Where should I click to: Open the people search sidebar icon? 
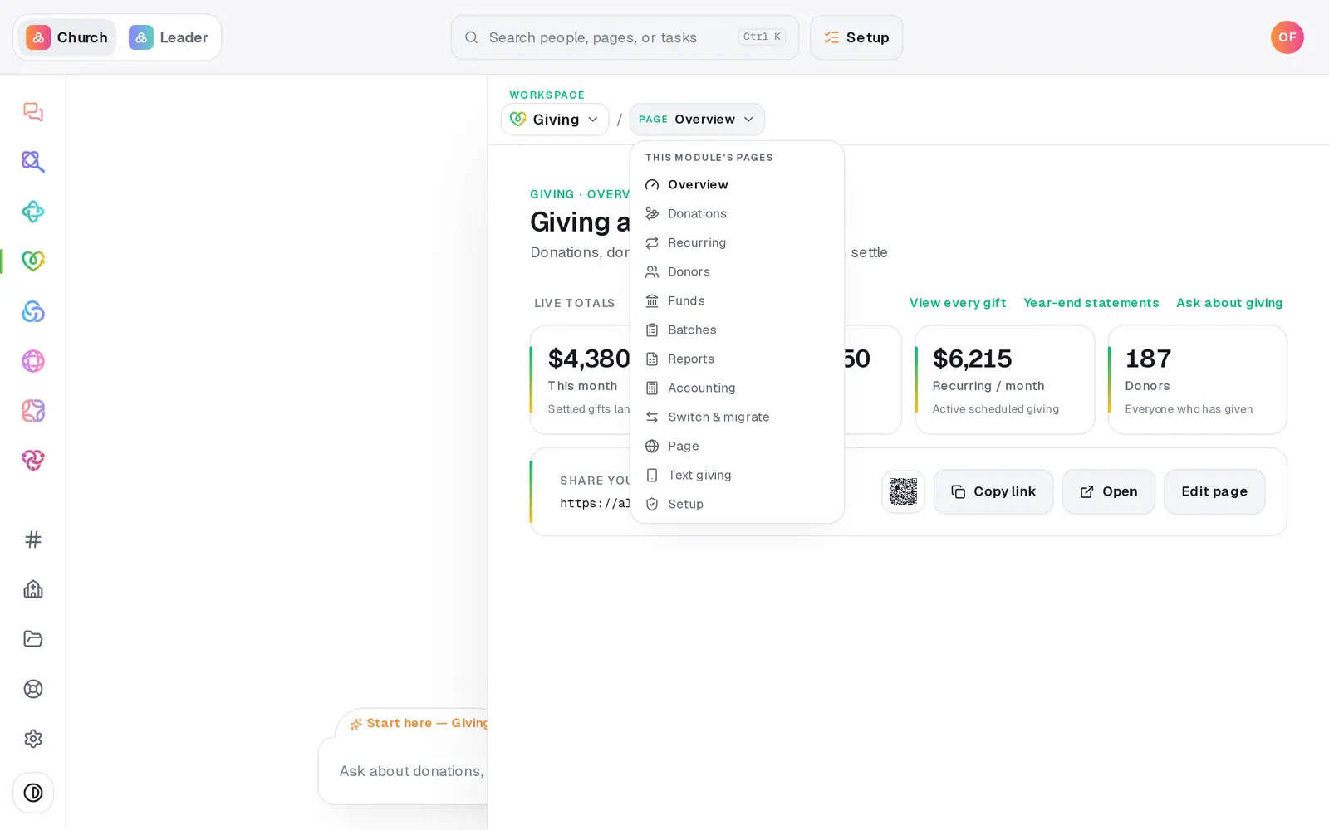point(33,162)
